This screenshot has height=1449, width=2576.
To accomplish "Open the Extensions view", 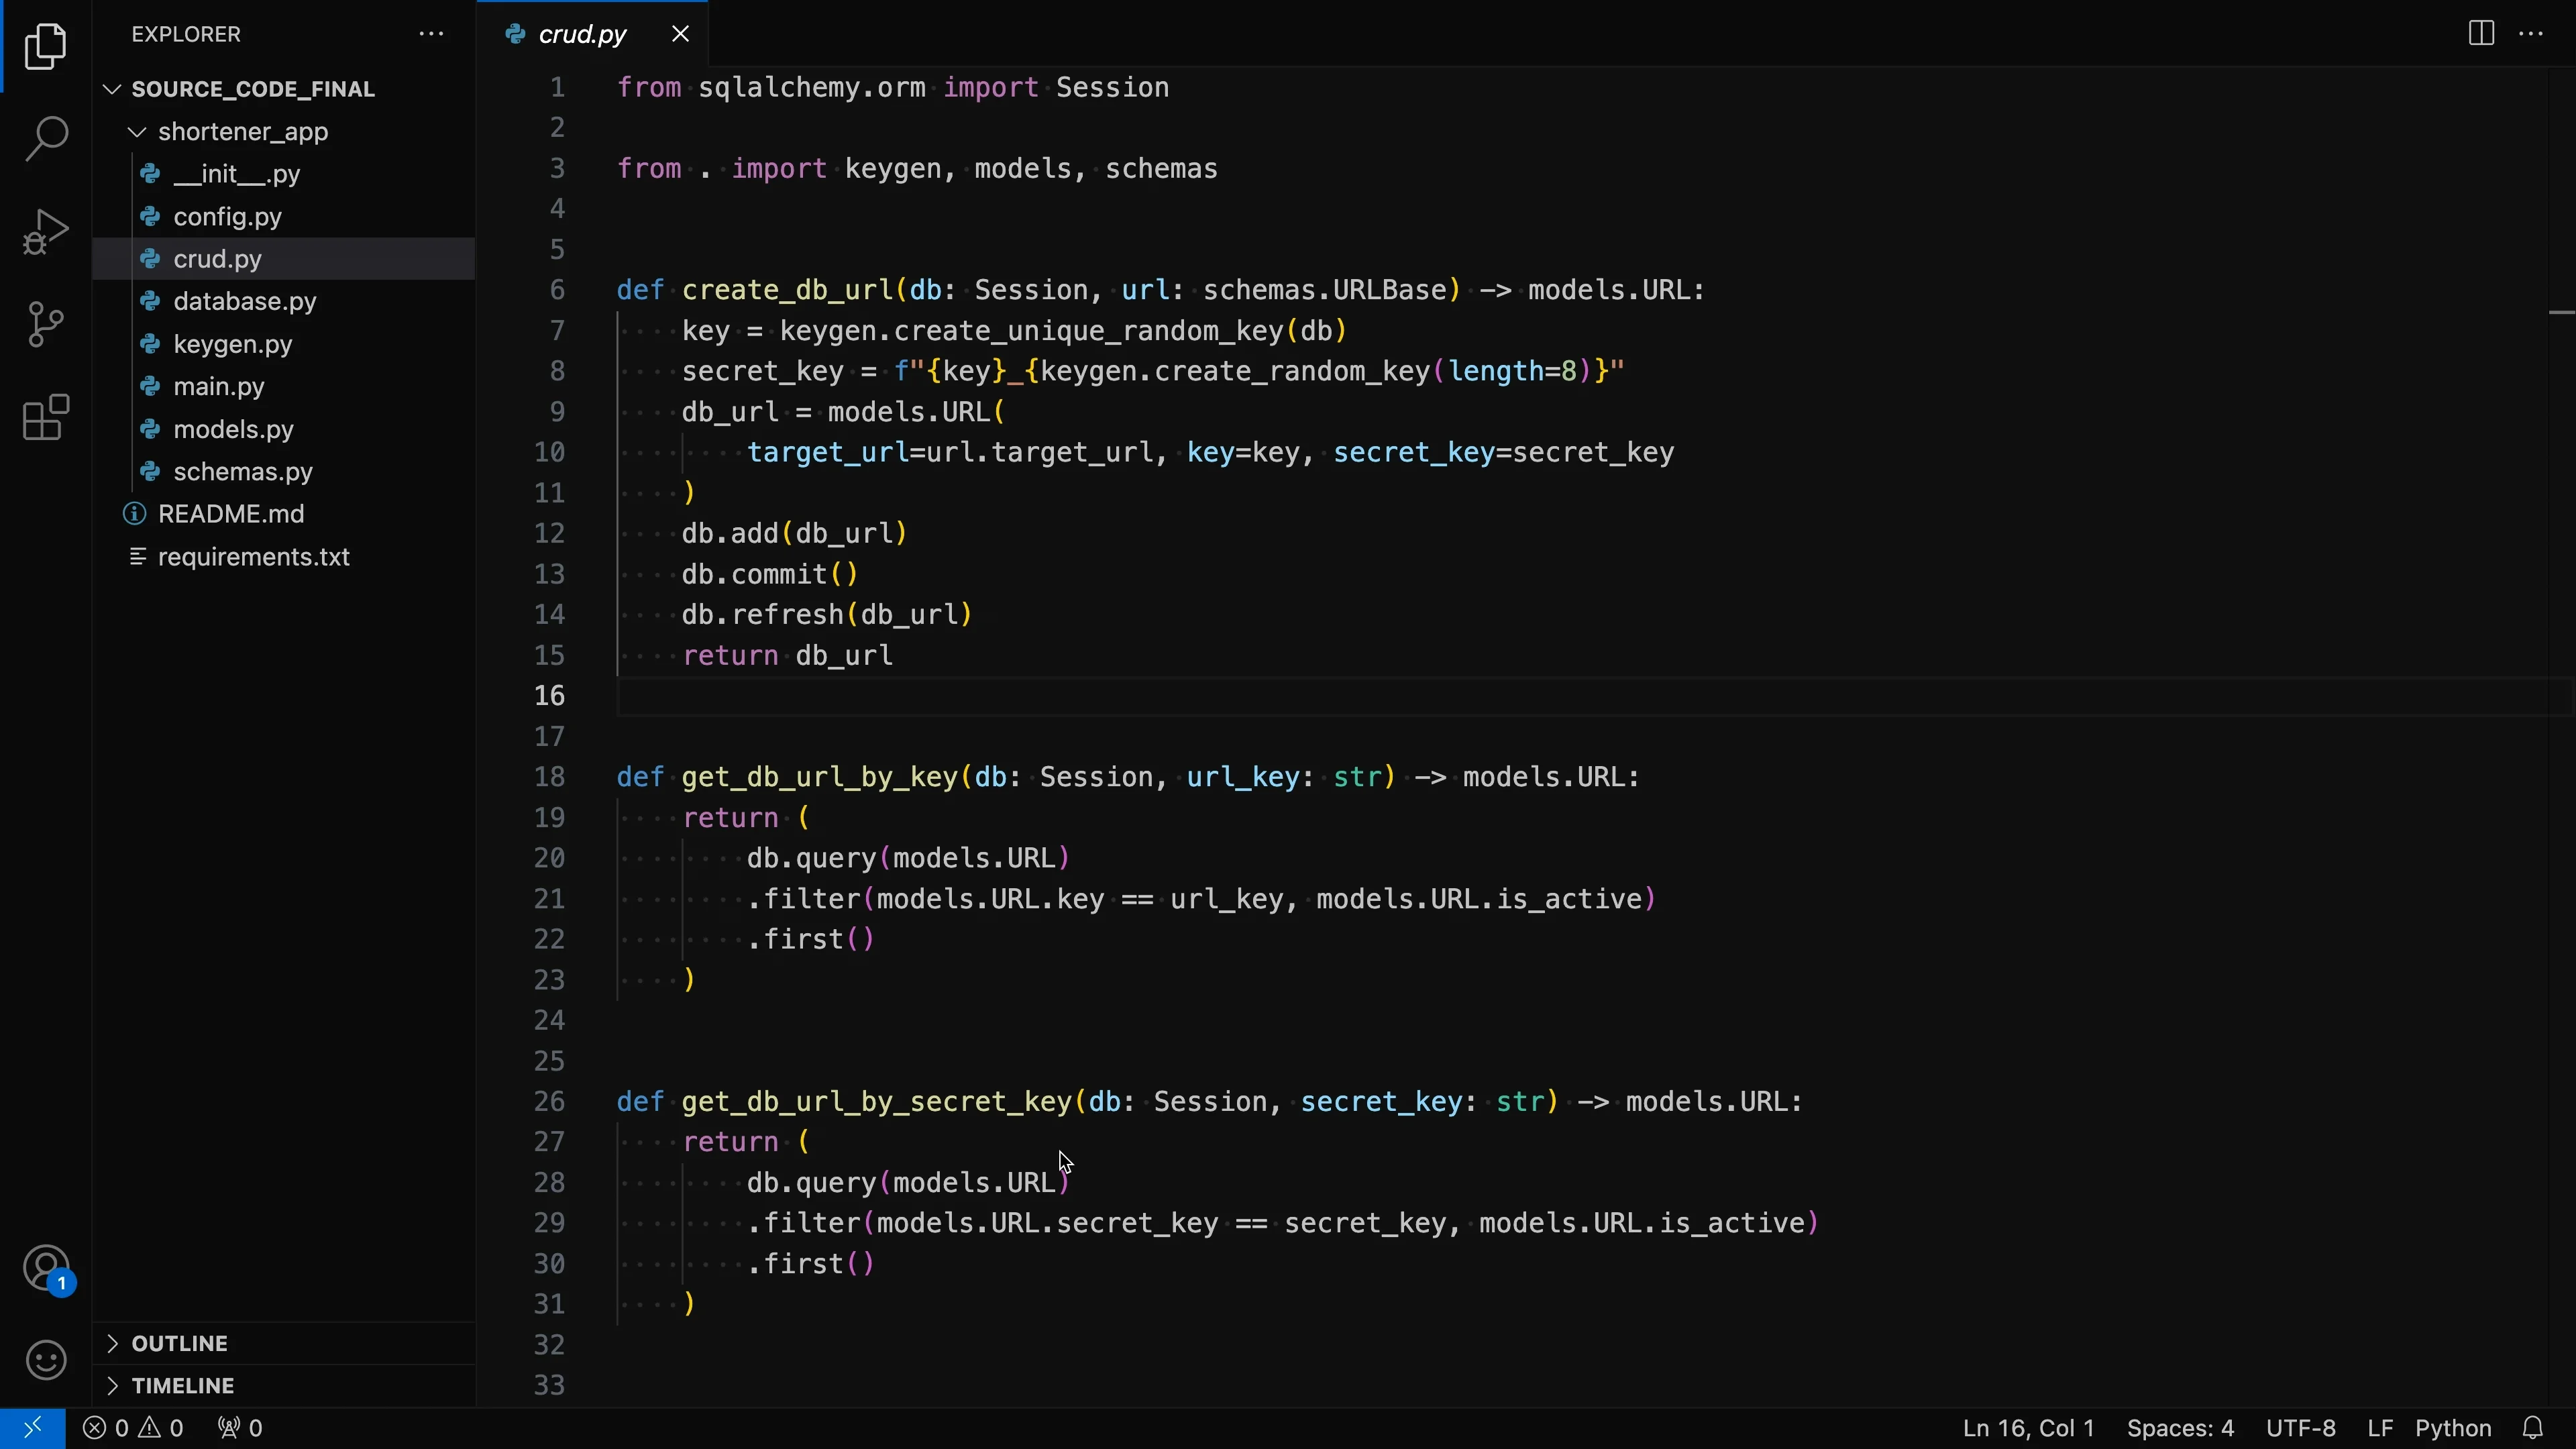I will point(46,417).
